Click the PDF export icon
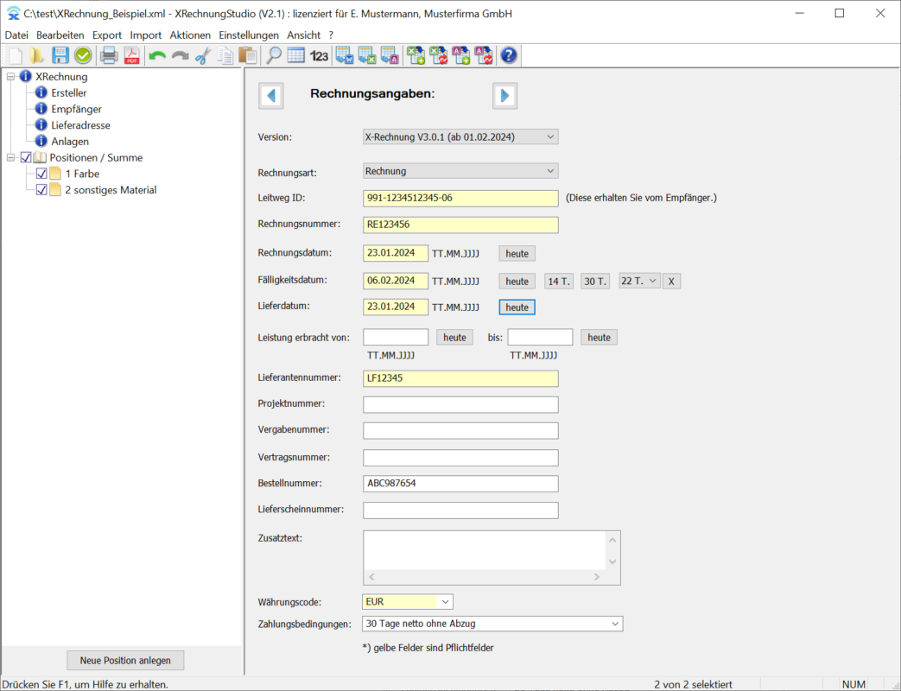 coord(131,56)
